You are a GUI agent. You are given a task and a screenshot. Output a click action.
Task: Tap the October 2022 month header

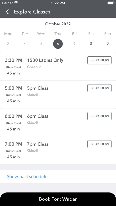(x=58, y=24)
